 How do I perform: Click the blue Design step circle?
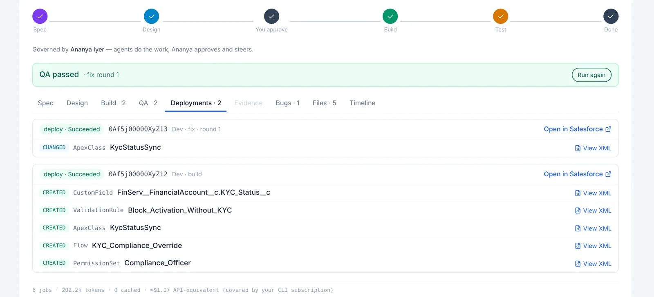tap(152, 16)
